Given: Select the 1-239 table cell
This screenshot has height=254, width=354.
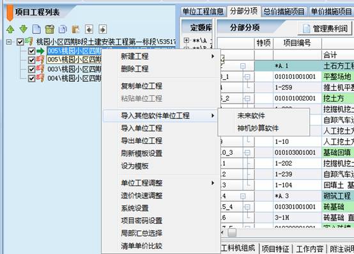Looking at the screenshot, I should click(297, 174).
